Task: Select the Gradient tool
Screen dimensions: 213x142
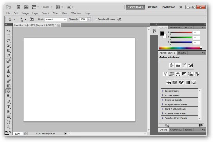Action: [x=9, y=86]
